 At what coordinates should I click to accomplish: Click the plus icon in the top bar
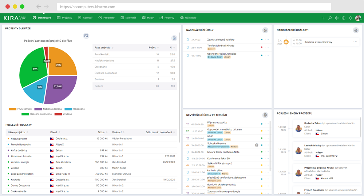pos(323,18)
